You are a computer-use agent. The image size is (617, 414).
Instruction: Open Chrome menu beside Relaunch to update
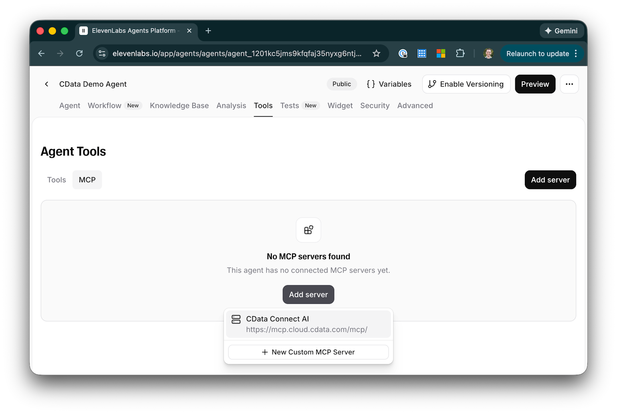click(576, 54)
